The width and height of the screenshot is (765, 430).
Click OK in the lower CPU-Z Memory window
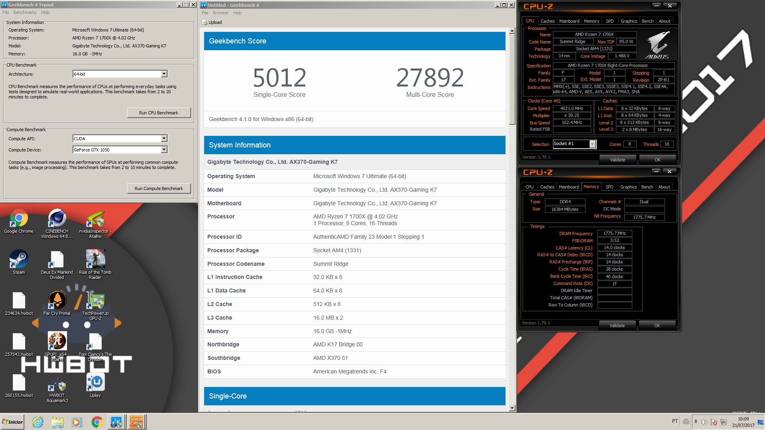pyautogui.click(x=657, y=326)
